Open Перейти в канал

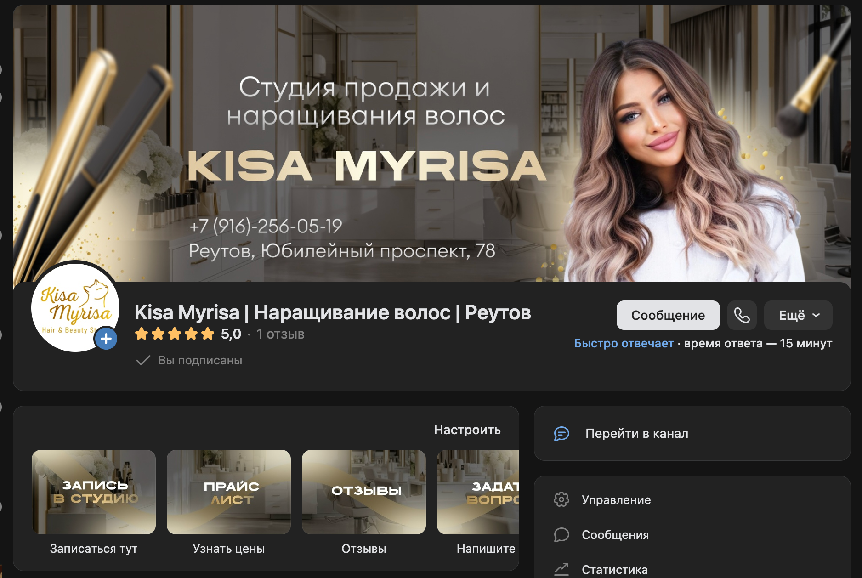point(692,433)
